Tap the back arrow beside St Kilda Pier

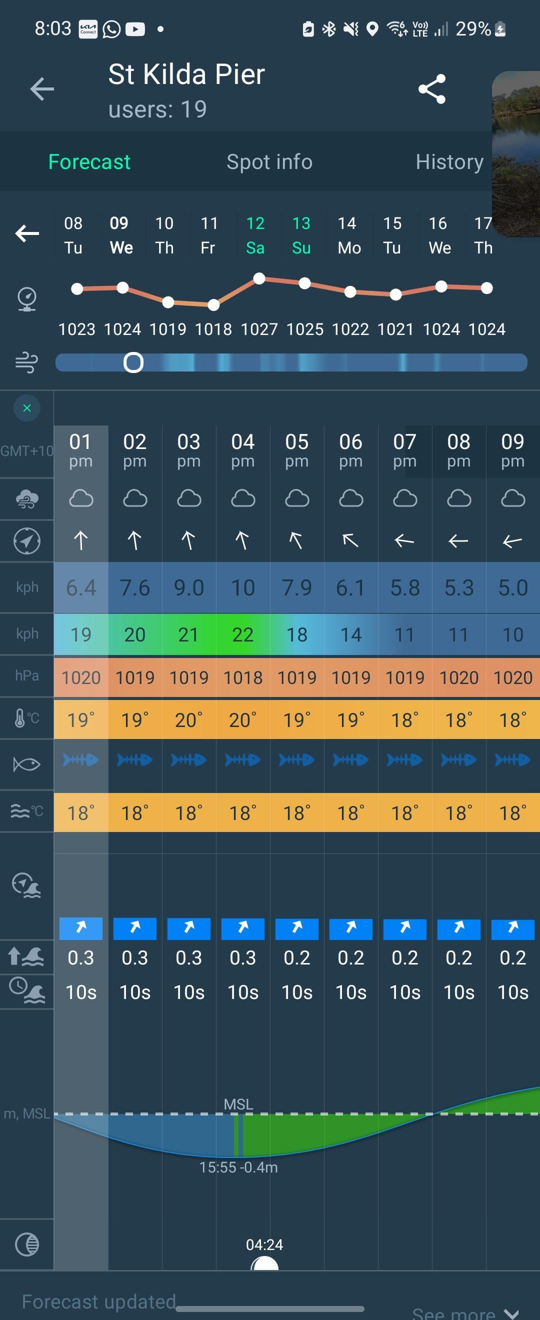(x=42, y=89)
